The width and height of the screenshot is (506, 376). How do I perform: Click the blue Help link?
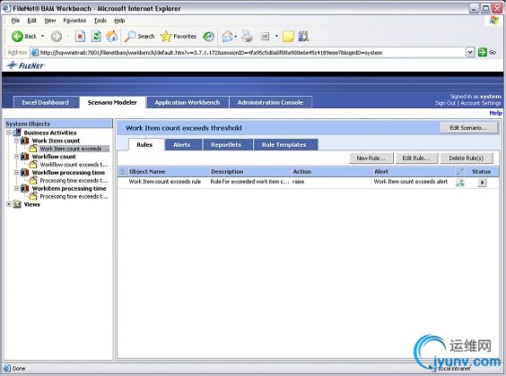[495, 113]
